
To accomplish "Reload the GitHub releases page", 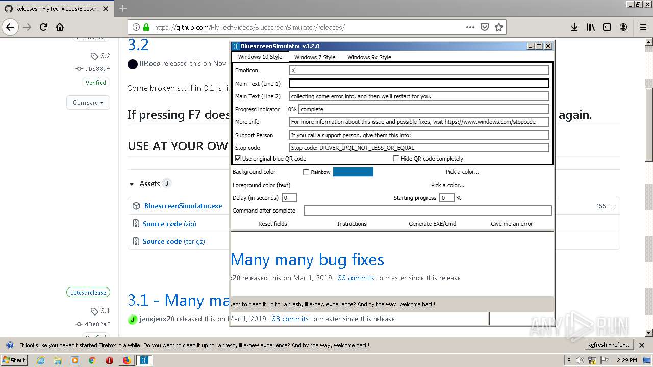I will (43, 27).
